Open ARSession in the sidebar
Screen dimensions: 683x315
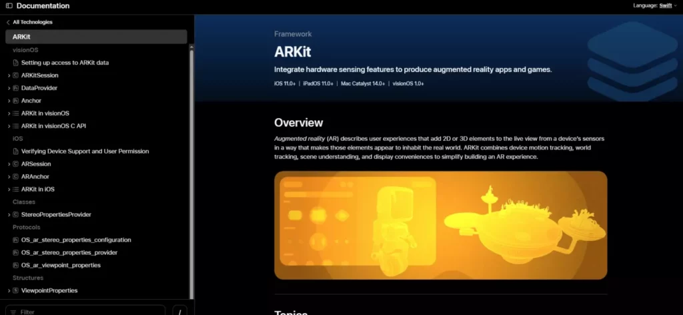36,164
